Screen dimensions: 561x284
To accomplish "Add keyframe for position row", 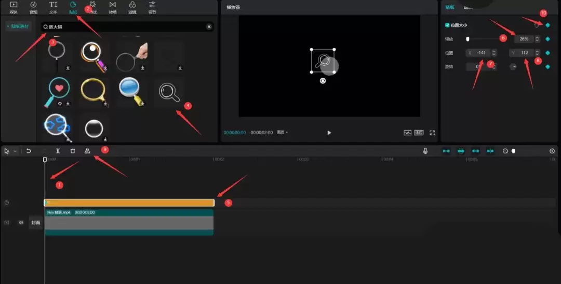I will 547,53.
